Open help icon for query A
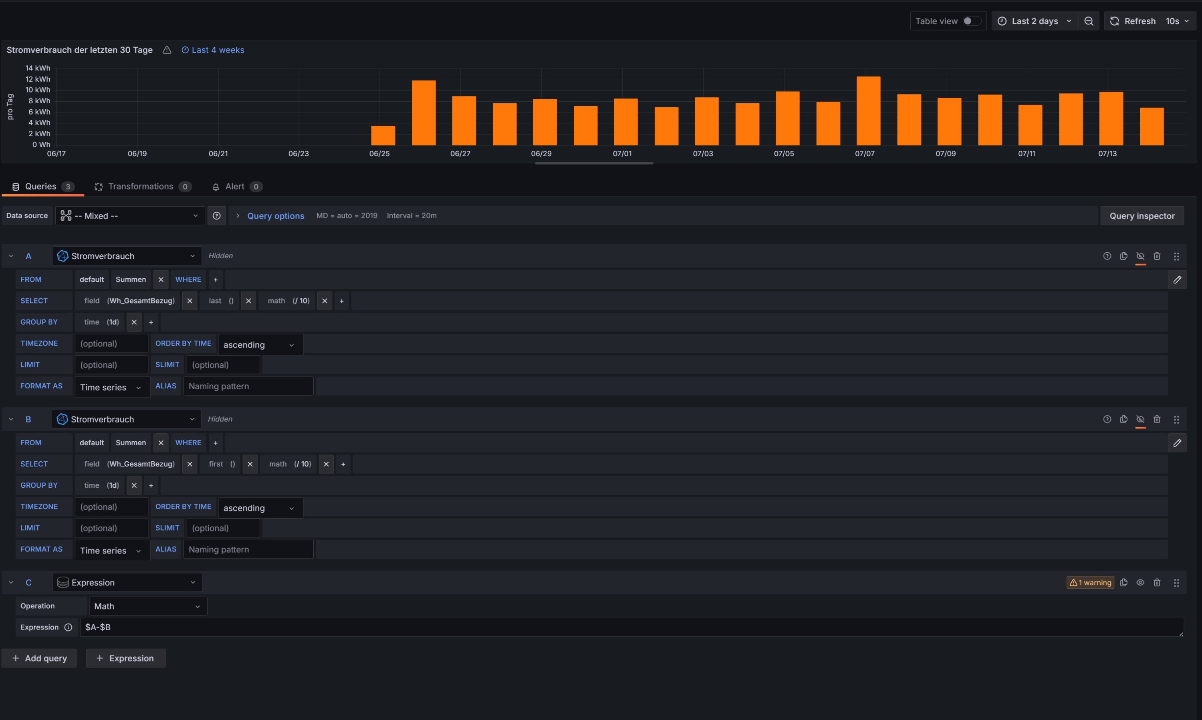This screenshot has width=1202, height=720. coord(1107,256)
